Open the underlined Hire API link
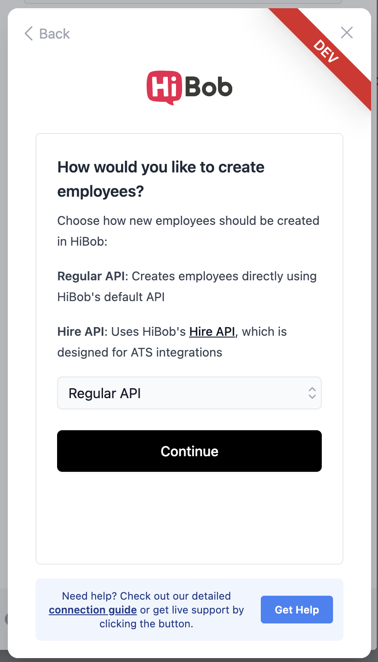This screenshot has width=378, height=662. (212, 331)
